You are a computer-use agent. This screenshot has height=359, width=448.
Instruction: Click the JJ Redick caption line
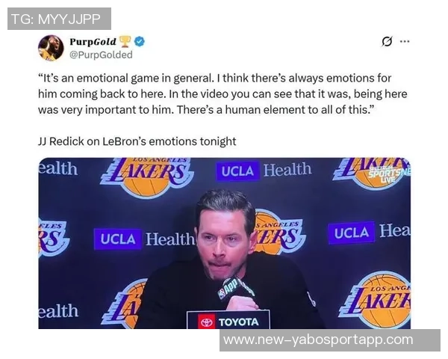pyautogui.click(x=137, y=141)
